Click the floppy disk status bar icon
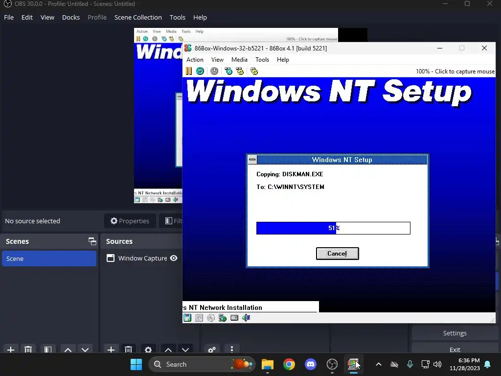 [187, 317]
